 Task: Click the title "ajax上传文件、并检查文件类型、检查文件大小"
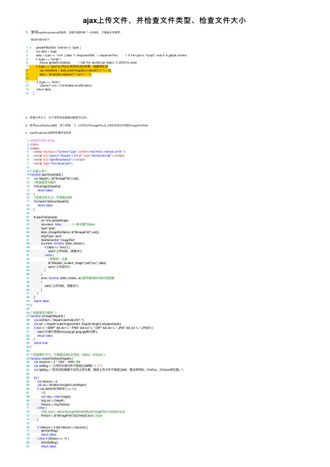click(164, 20)
